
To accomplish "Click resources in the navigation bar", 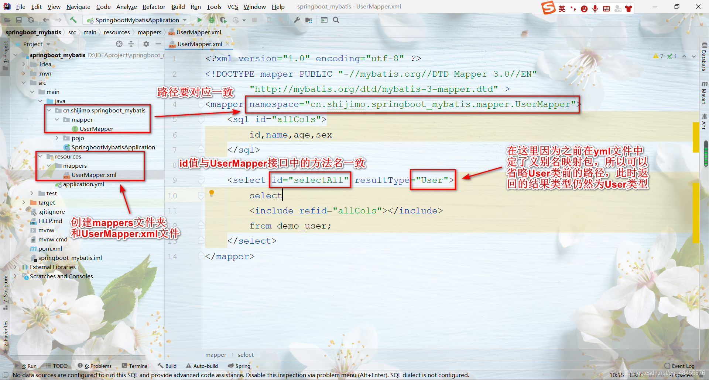I will click(117, 32).
